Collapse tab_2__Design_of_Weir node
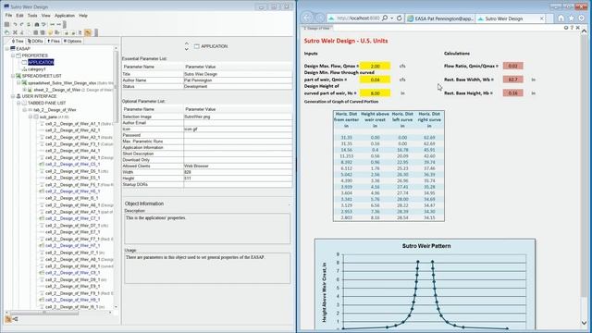Image resolution: width=592 pixels, height=333 pixels. coord(25,110)
